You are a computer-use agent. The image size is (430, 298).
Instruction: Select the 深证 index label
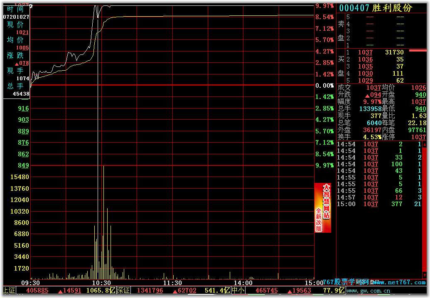coord(123,291)
